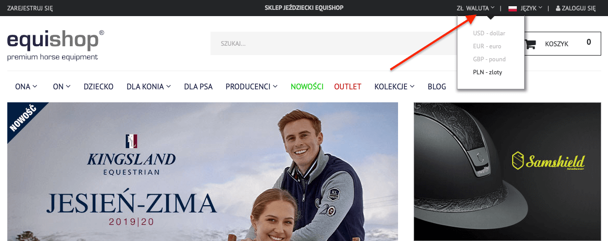This screenshot has width=608, height=241.
Task: Expand the ONA category menu
Action: pos(26,87)
